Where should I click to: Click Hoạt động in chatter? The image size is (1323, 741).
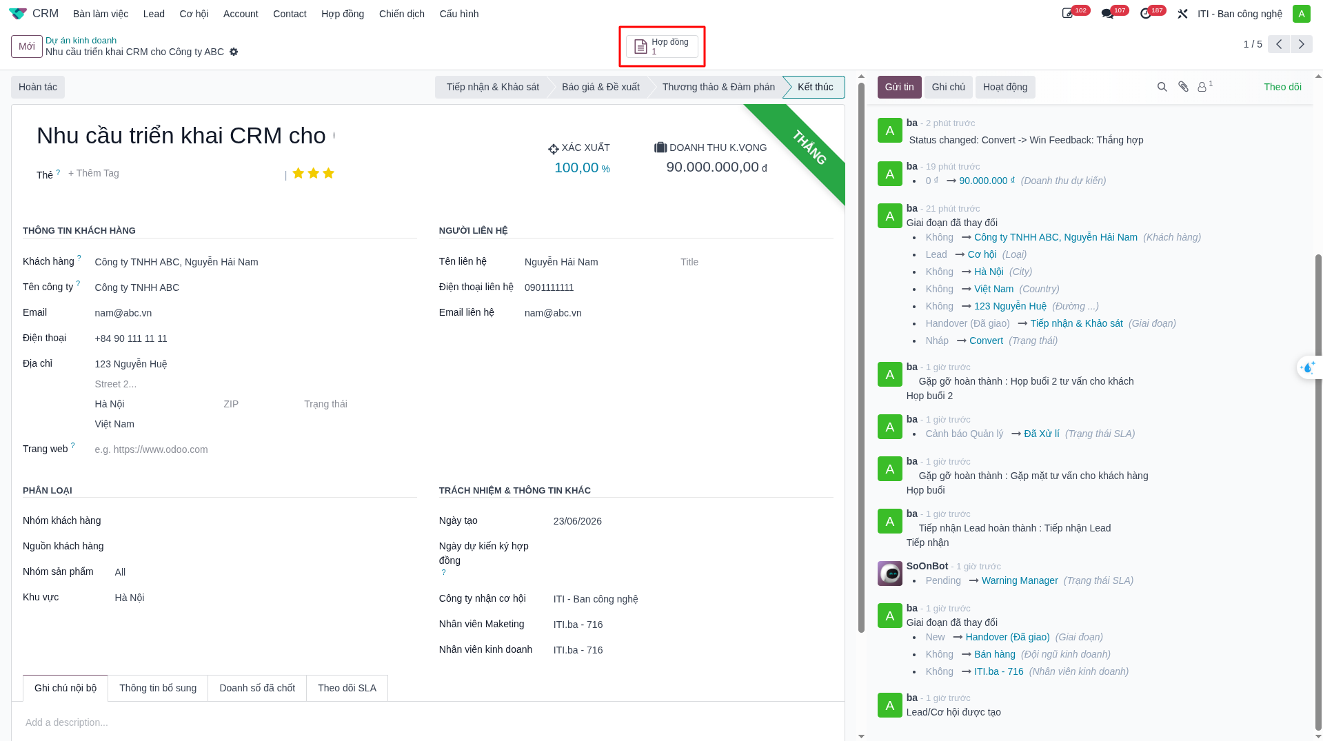pyautogui.click(x=1005, y=87)
